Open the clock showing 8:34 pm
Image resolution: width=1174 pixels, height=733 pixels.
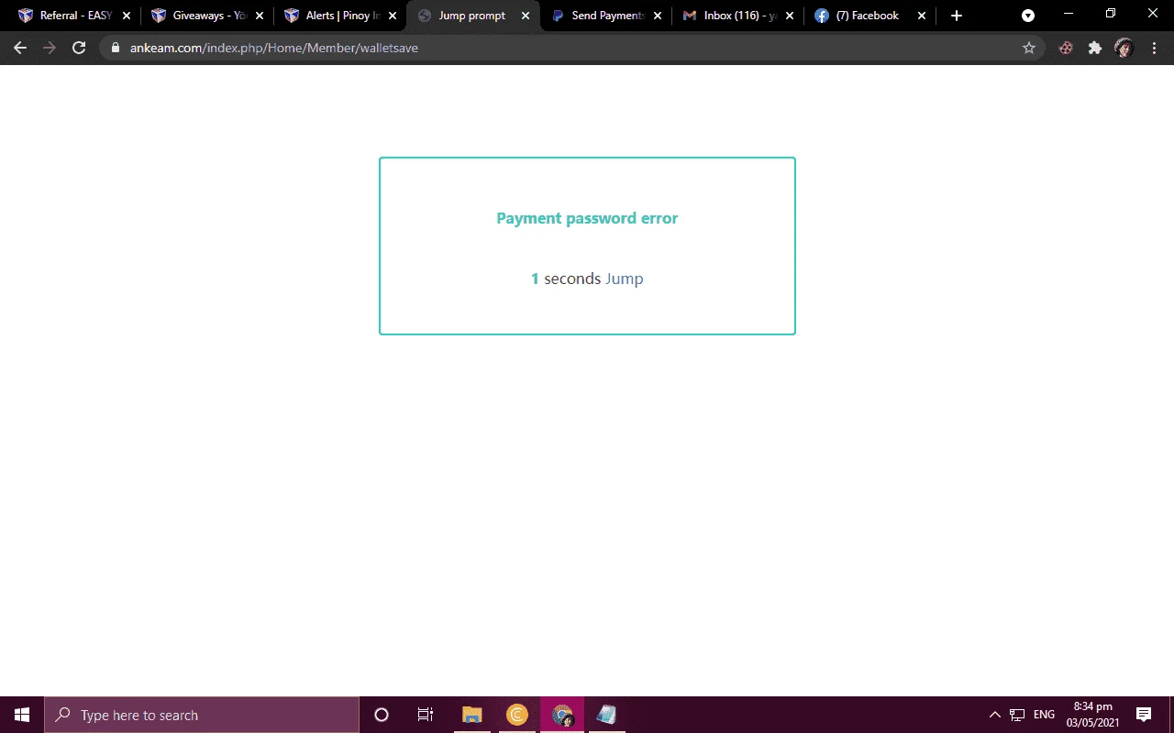click(1092, 715)
